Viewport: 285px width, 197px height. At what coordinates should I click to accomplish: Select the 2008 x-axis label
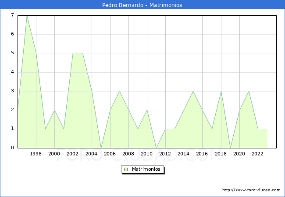(x=128, y=154)
